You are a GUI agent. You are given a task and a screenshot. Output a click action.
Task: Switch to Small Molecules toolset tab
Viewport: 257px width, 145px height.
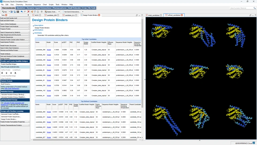pyautogui.click(x=74, y=8)
